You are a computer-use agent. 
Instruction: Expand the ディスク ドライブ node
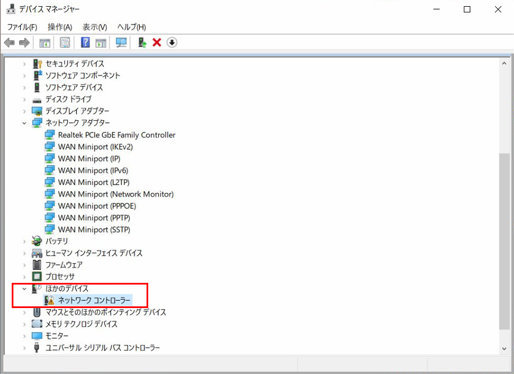click(x=24, y=100)
